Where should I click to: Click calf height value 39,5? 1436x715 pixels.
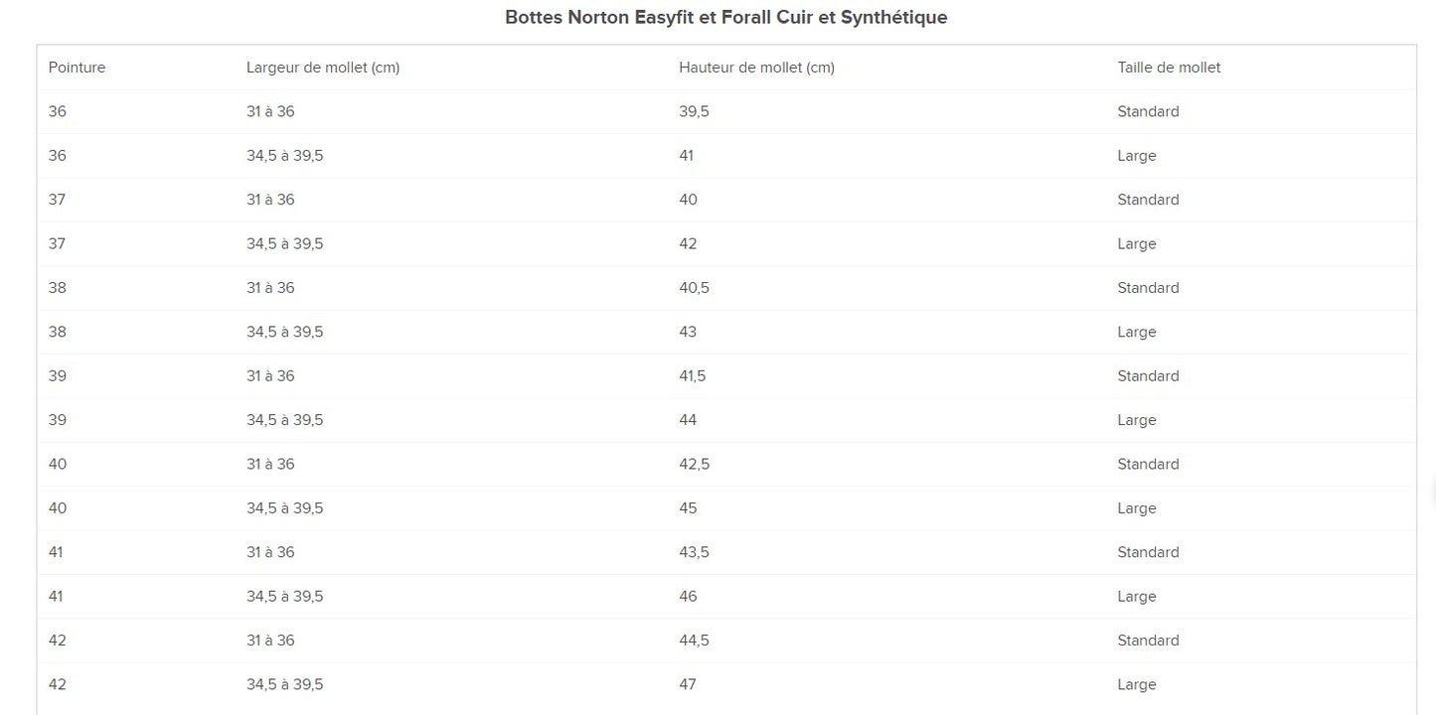click(x=694, y=111)
